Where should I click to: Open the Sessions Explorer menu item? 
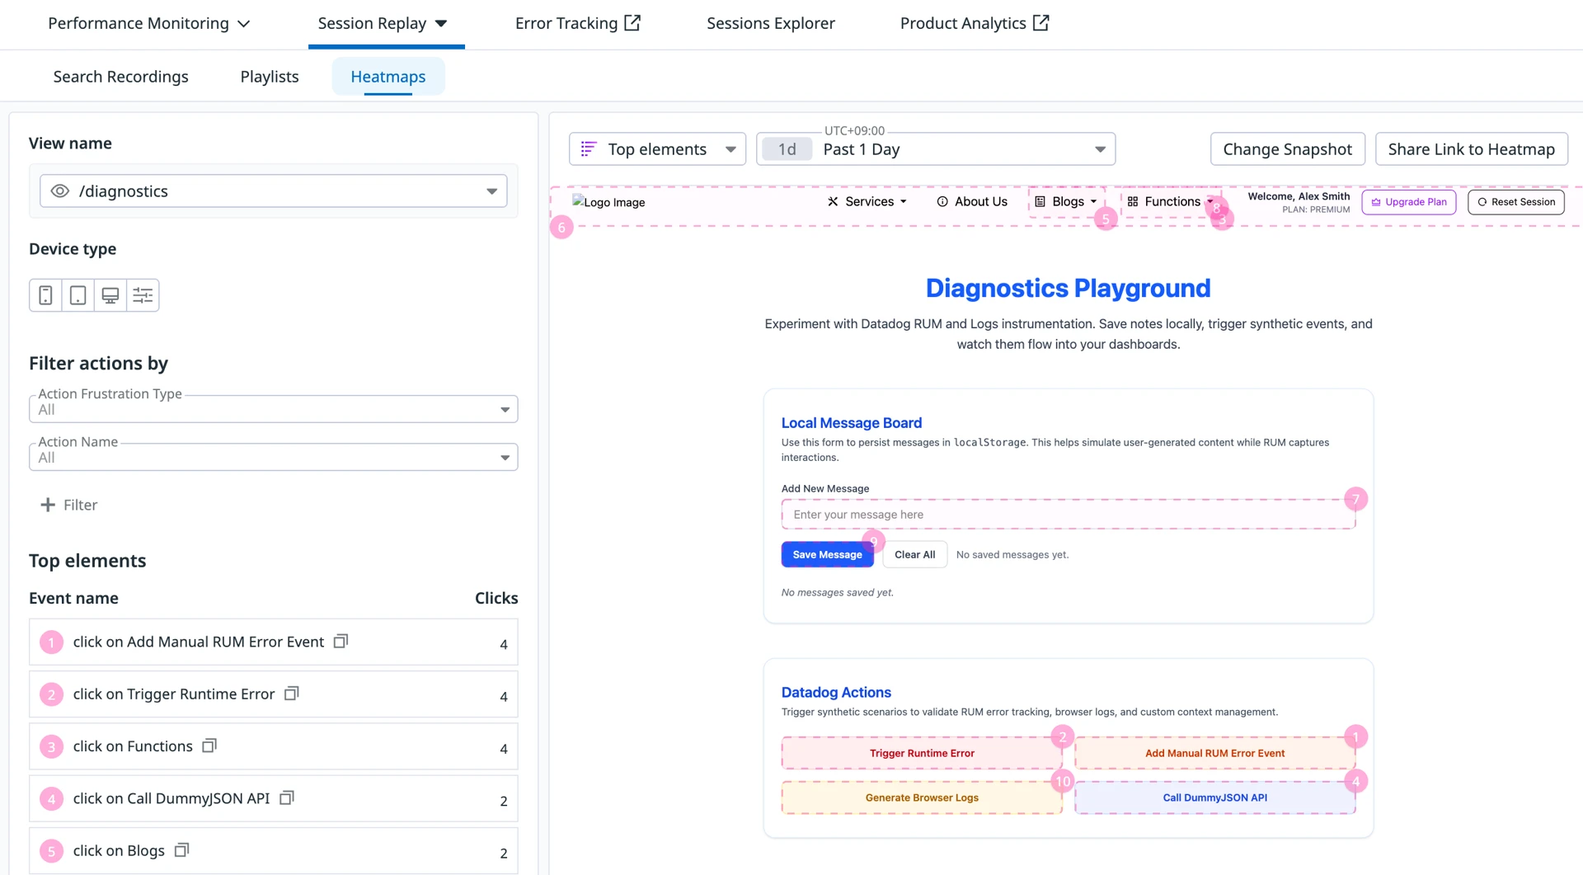pos(770,23)
